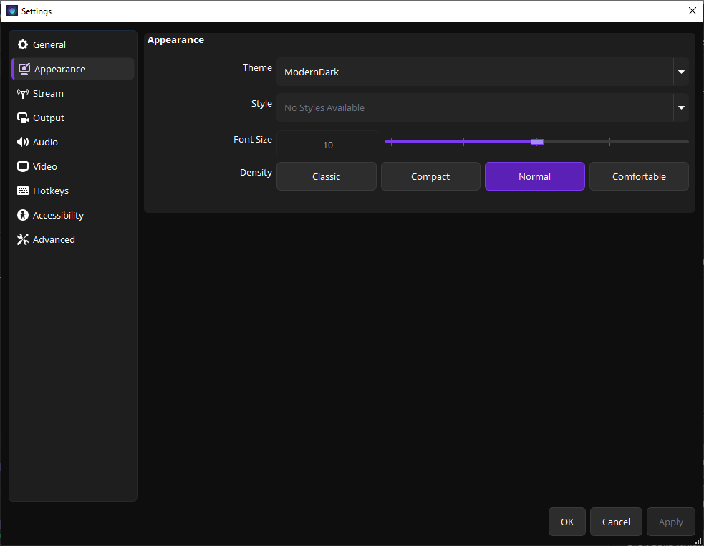
Task: Click the Font Size slider's unfilled track
Action: 615,142
